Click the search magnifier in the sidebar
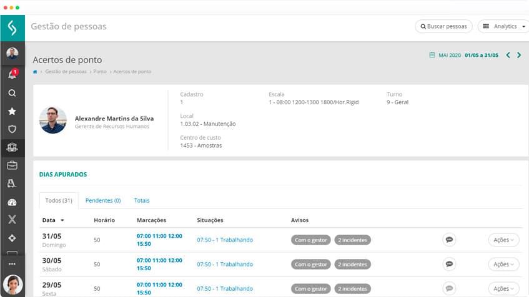The image size is (529, 297). pyautogui.click(x=12, y=93)
